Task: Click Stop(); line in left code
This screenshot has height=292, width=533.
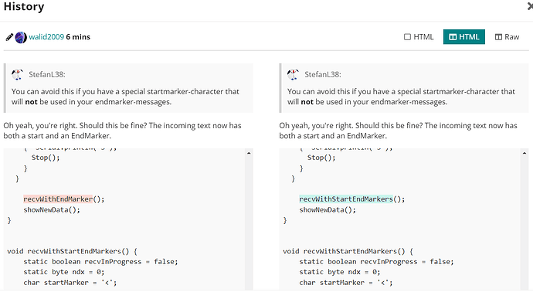Action: click(x=46, y=158)
